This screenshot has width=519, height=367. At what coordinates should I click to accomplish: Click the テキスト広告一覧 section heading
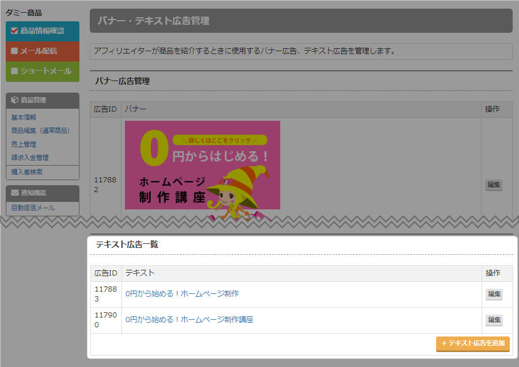(x=127, y=244)
